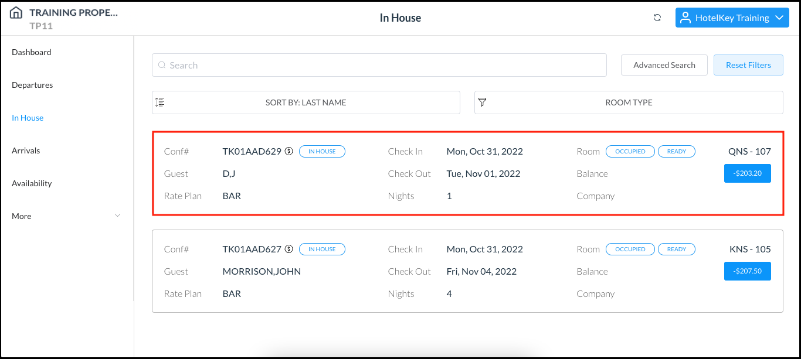The height and width of the screenshot is (359, 801).
Task: Click the refresh icon near top right
Action: pyautogui.click(x=657, y=18)
